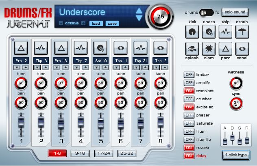Turn on the filter effect
This screenshot has width=257, height=166.
(189, 132)
